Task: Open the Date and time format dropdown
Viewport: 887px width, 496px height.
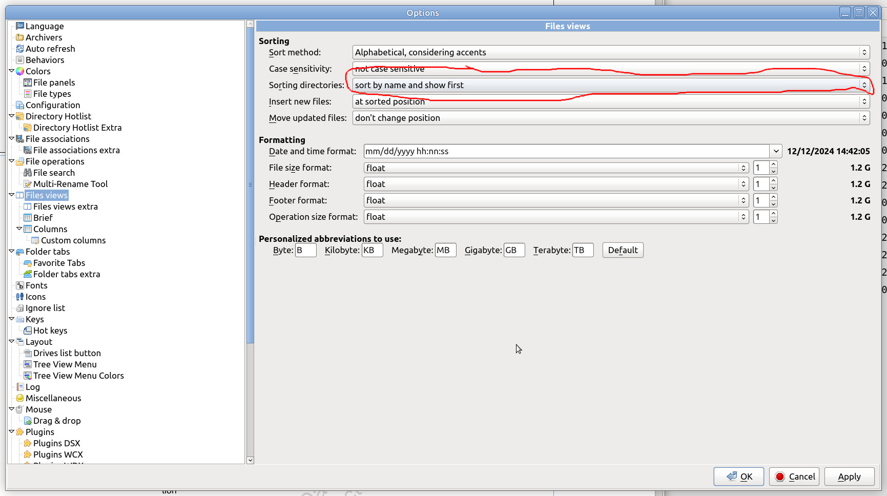Action: click(776, 151)
